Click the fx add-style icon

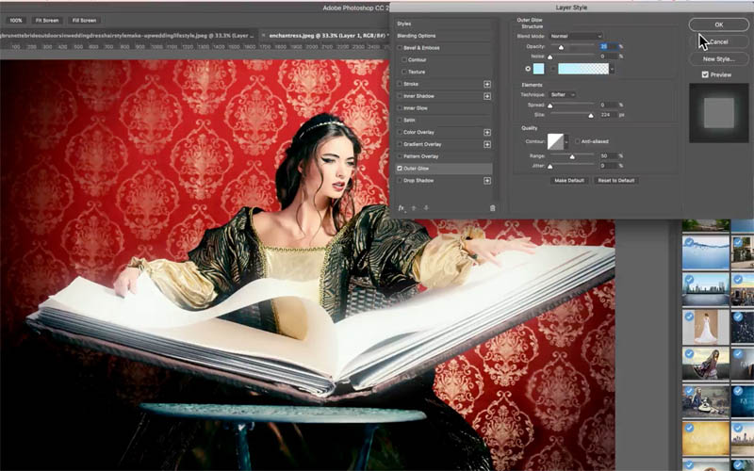point(402,207)
